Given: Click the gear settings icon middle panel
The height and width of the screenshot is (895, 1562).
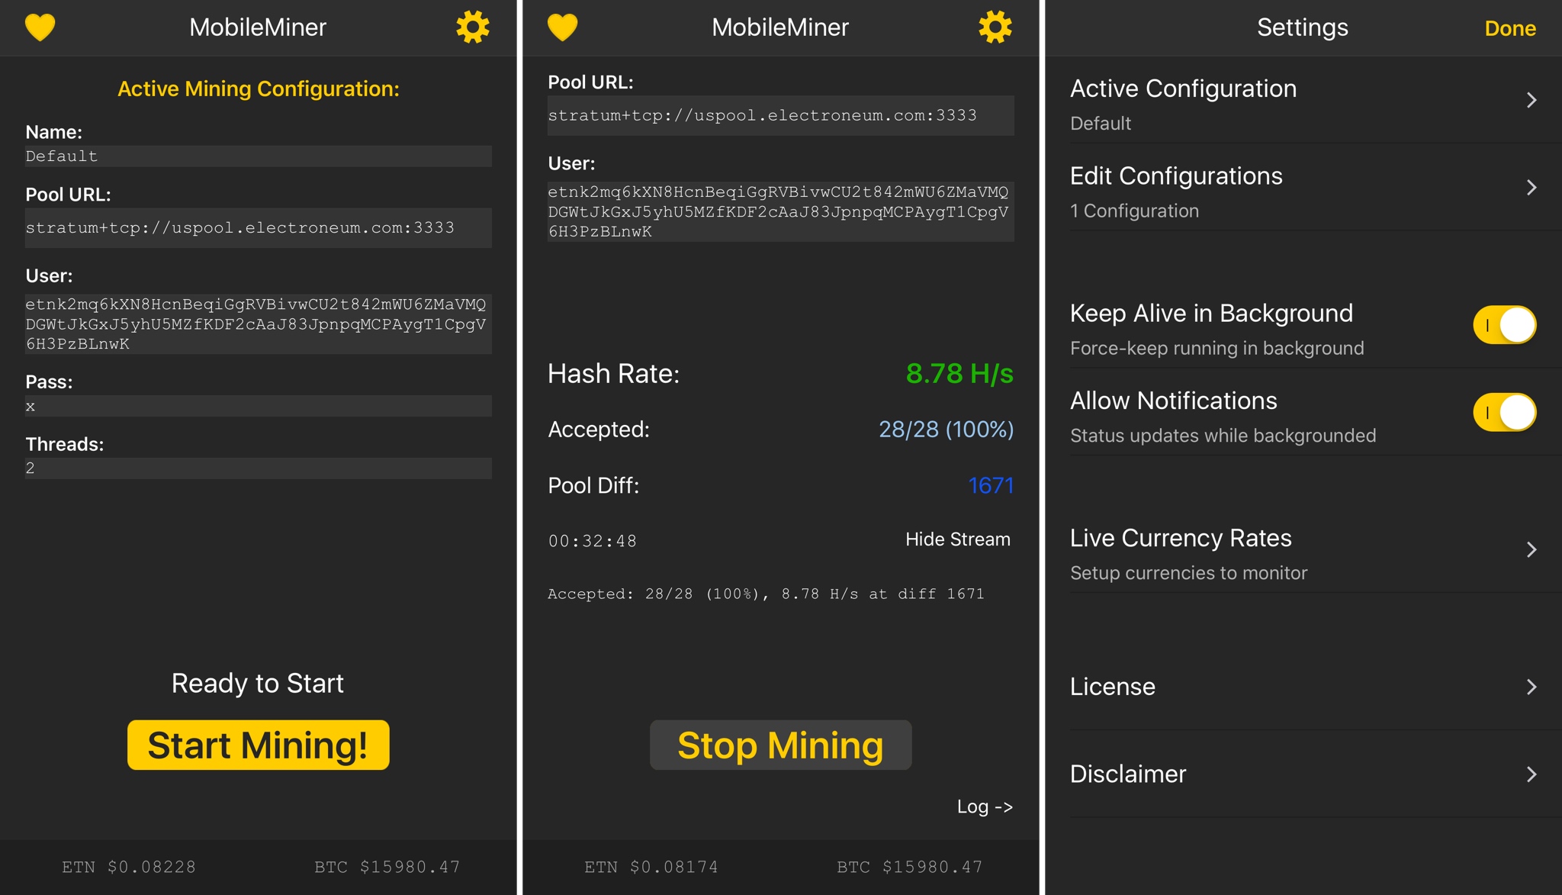Looking at the screenshot, I should pyautogui.click(x=995, y=27).
